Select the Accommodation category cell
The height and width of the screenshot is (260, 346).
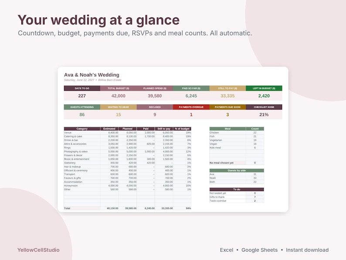click(82, 182)
